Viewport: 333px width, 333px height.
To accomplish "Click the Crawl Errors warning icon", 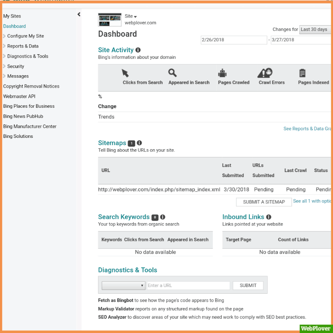I will [265, 73].
